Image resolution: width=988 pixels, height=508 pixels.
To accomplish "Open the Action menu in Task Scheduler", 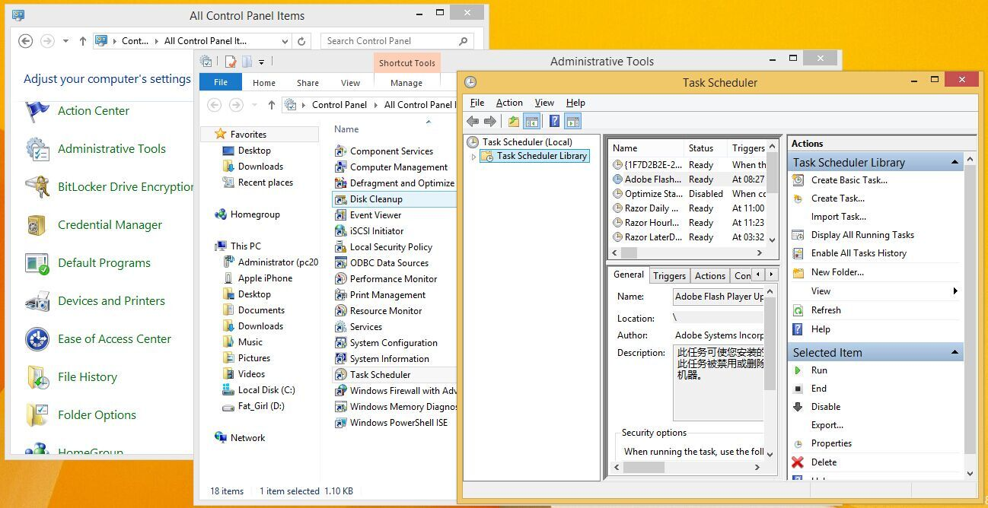I will coord(509,103).
